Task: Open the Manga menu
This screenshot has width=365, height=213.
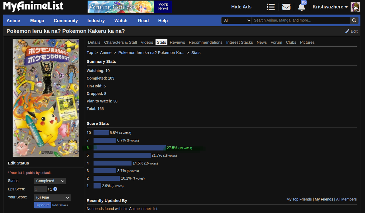Action: pos(37,21)
